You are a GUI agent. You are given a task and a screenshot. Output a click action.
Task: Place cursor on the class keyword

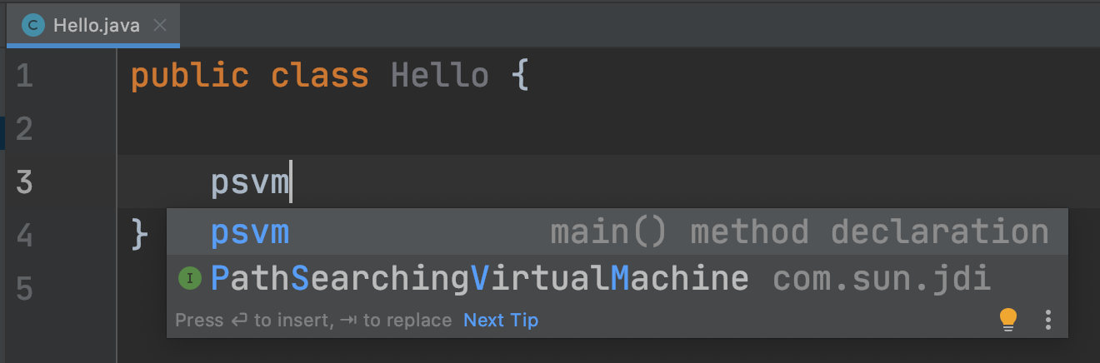[x=320, y=76]
